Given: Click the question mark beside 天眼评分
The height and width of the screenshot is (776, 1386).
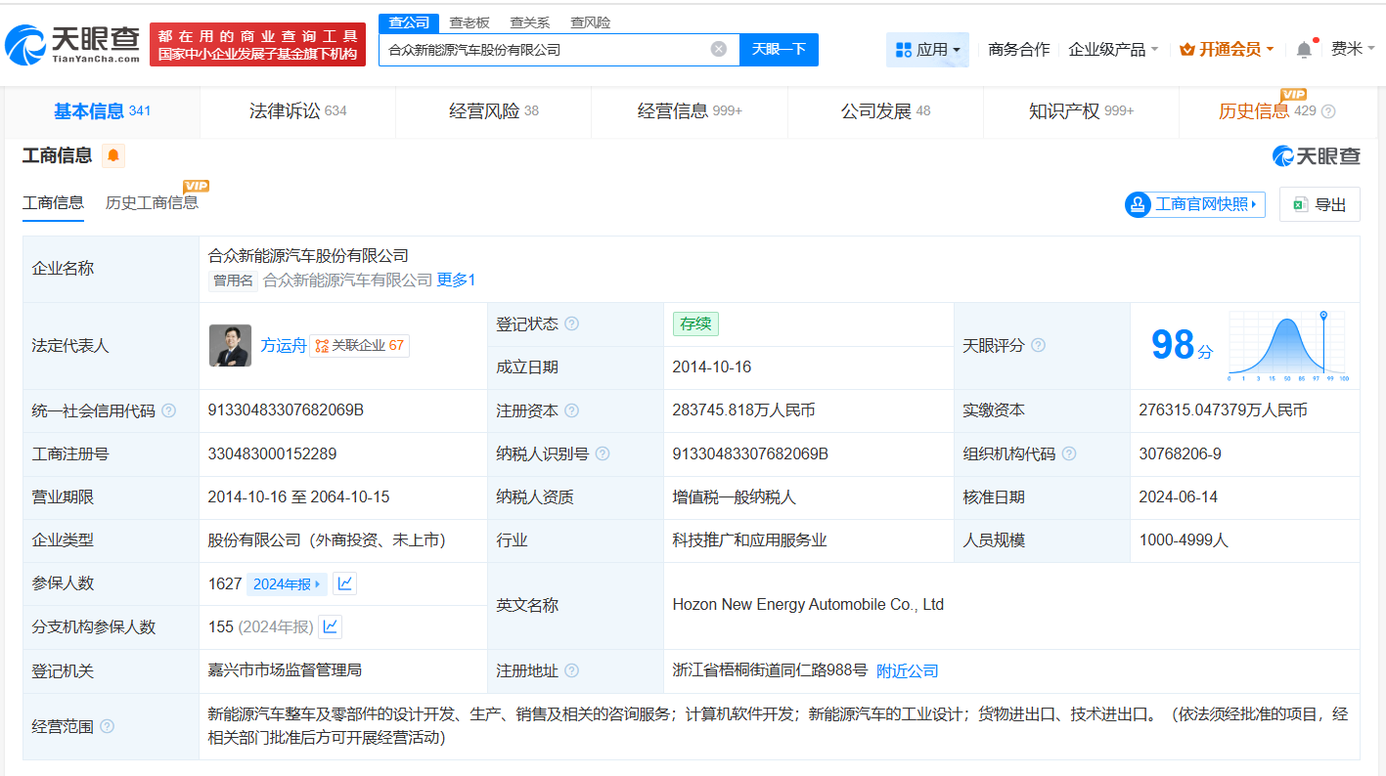Looking at the screenshot, I should tap(1039, 345).
